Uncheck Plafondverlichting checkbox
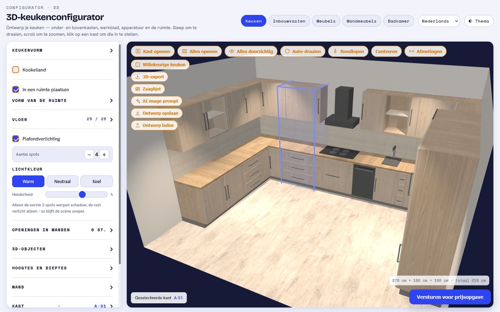This screenshot has width=500, height=312. 16,139
